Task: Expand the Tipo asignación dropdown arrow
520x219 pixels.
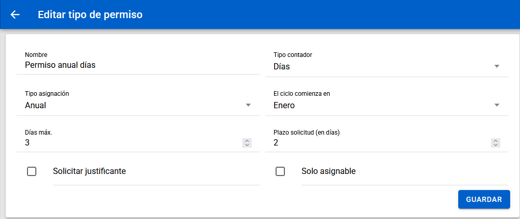Action: [x=248, y=105]
